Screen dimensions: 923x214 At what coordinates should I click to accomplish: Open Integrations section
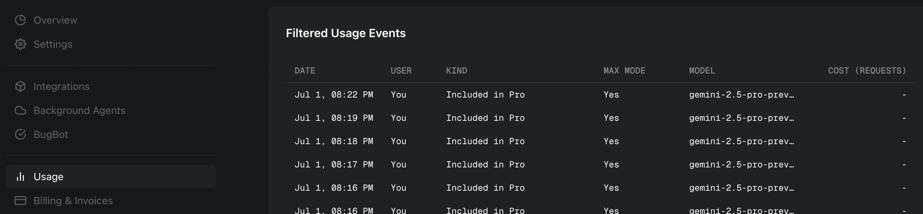[x=61, y=86]
